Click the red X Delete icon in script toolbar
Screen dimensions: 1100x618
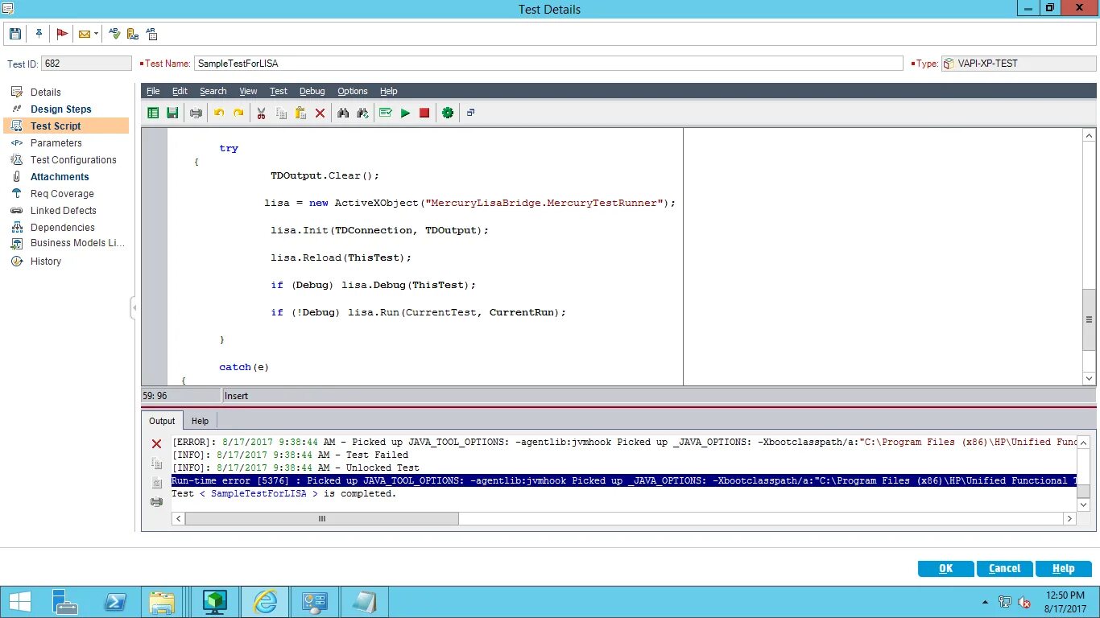click(x=320, y=113)
